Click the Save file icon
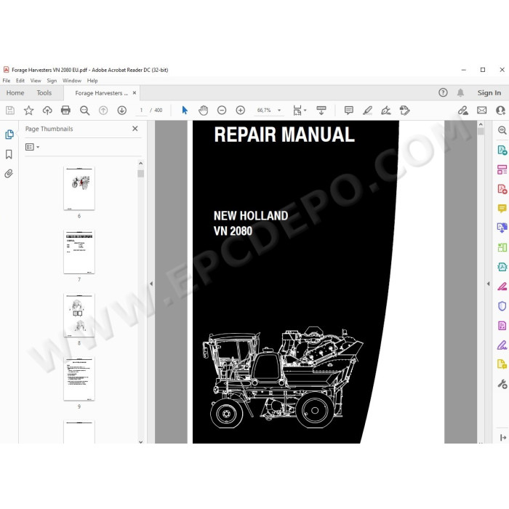Image resolution: width=509 pixels, height=509 pixels. [10, 111]
